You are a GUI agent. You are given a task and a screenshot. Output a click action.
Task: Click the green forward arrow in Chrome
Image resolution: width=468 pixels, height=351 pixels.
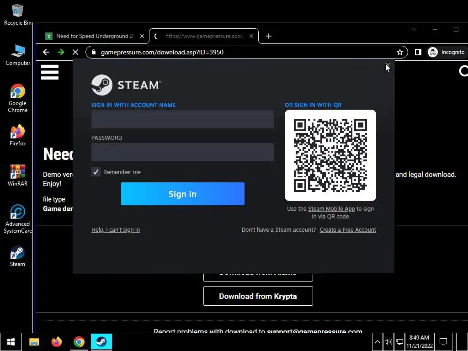(61, 52)
